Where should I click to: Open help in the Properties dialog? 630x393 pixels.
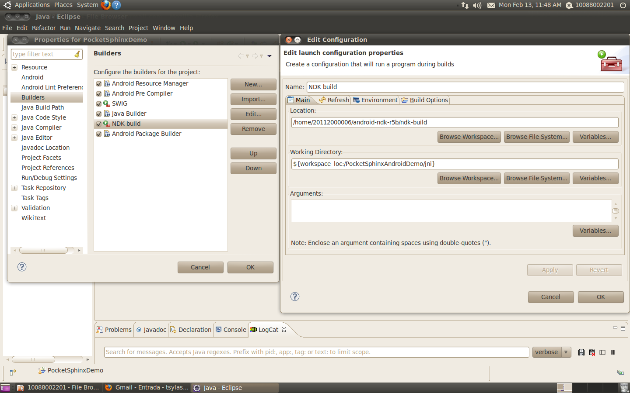pos(22,267)
